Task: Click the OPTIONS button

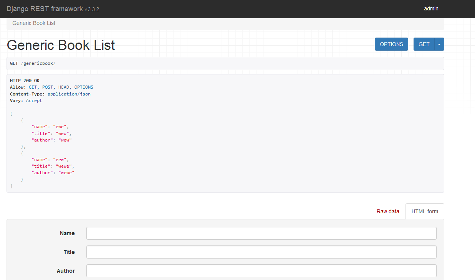Action: click(391, 44)
